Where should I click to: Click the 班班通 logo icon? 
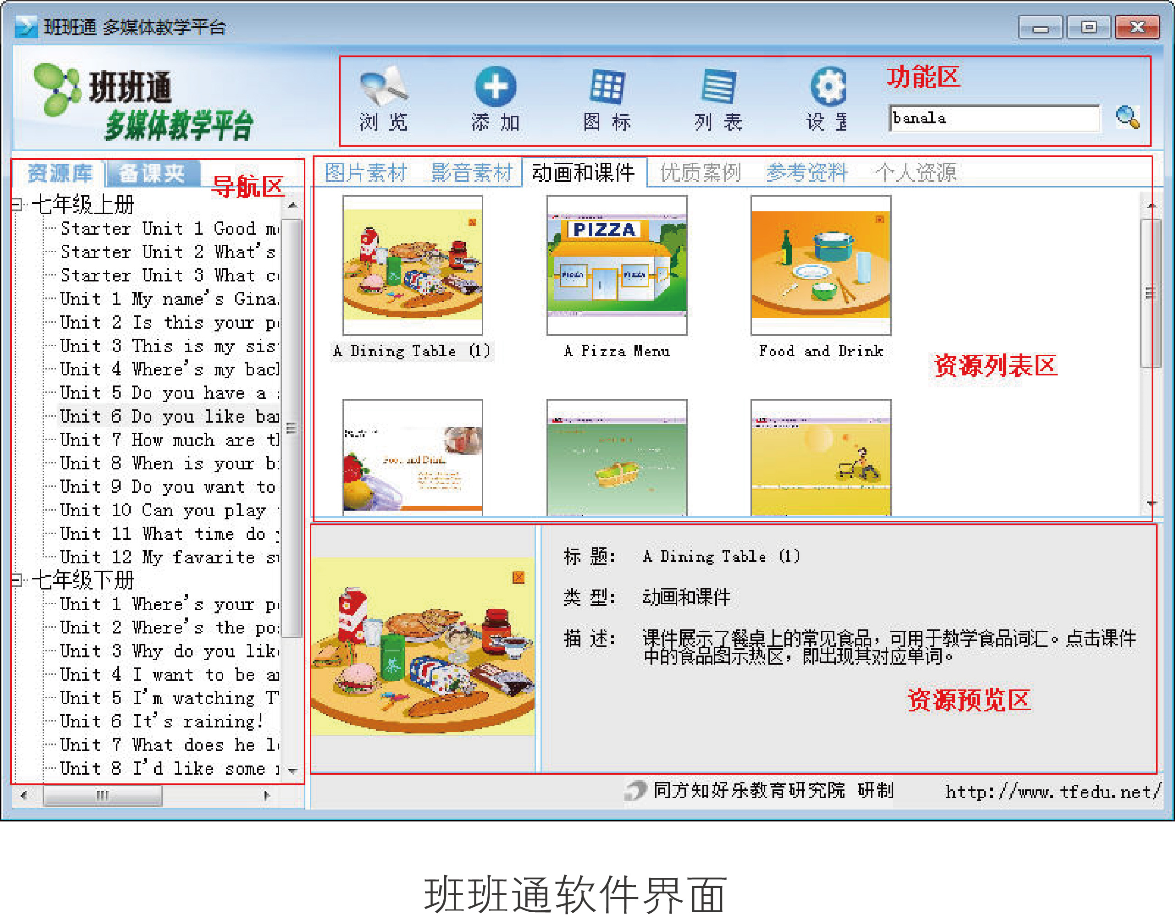click(x=56, y=89)
